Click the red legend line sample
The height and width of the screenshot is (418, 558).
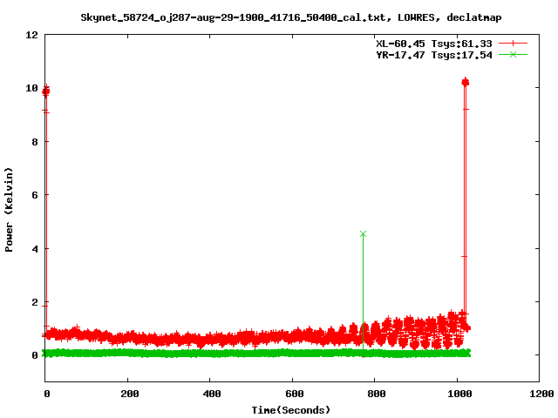[x=513, y=44]
